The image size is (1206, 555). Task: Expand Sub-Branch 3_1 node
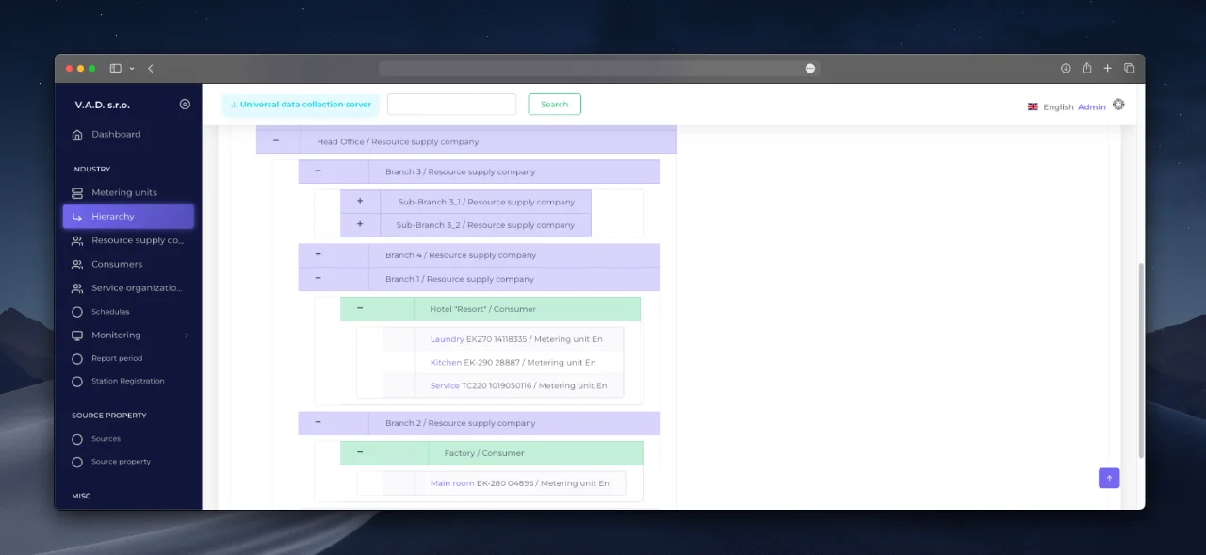click(x=360, y=202)
